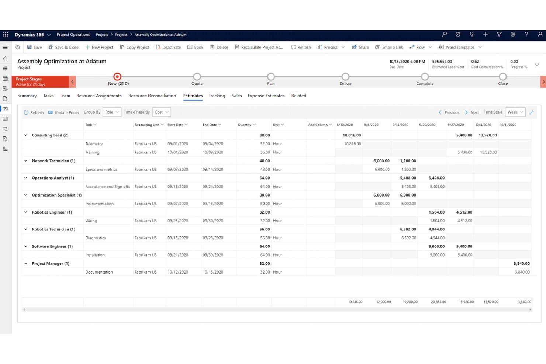This screenshot has height=364, width=546.
Task: Go to Home in the sidebar
Action: tap(5, 59)
